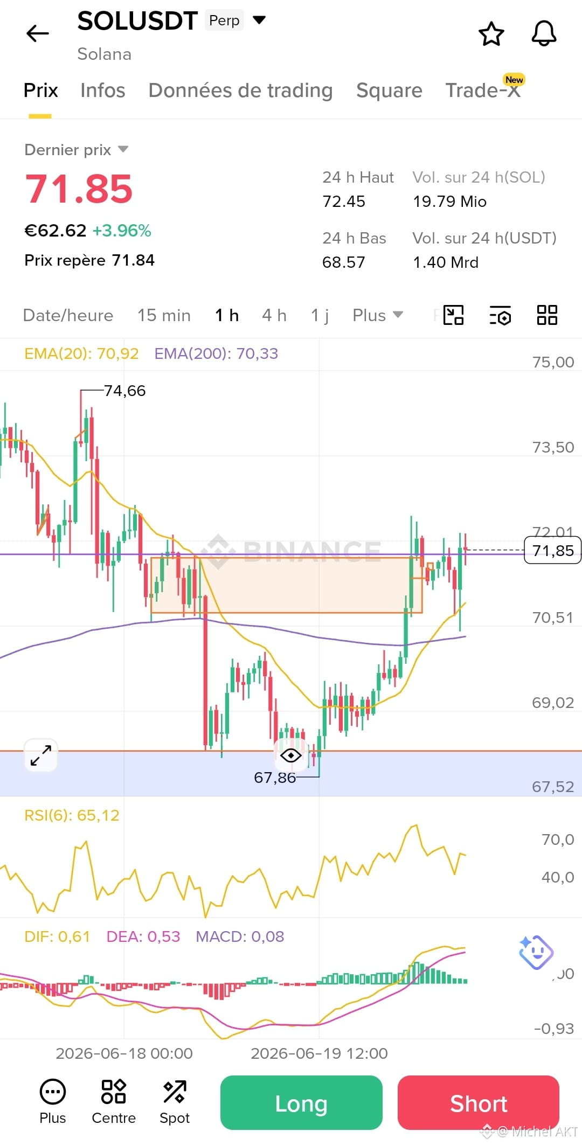Viewport: 582px width, 1145px height.
Task: Tap the €62.62 converted price
Action: (x=56, y=231)
